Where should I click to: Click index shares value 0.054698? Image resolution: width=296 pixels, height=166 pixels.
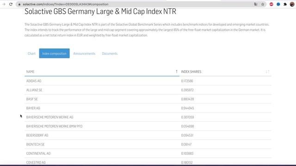(187, 126)
